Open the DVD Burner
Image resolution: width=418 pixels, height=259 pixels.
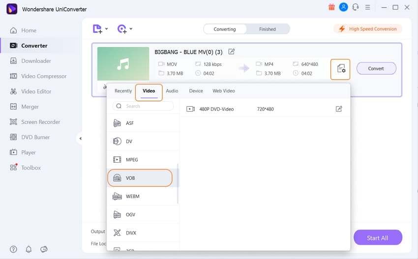click(x=30, y=137)
